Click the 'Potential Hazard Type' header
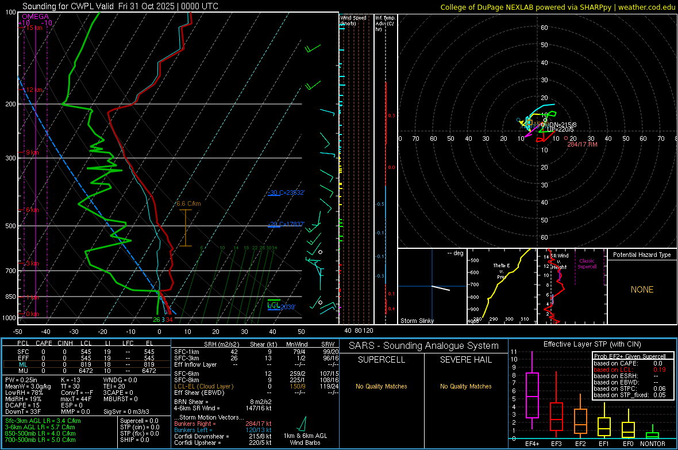This screenshot has height=450, width=678. [642, 255]
